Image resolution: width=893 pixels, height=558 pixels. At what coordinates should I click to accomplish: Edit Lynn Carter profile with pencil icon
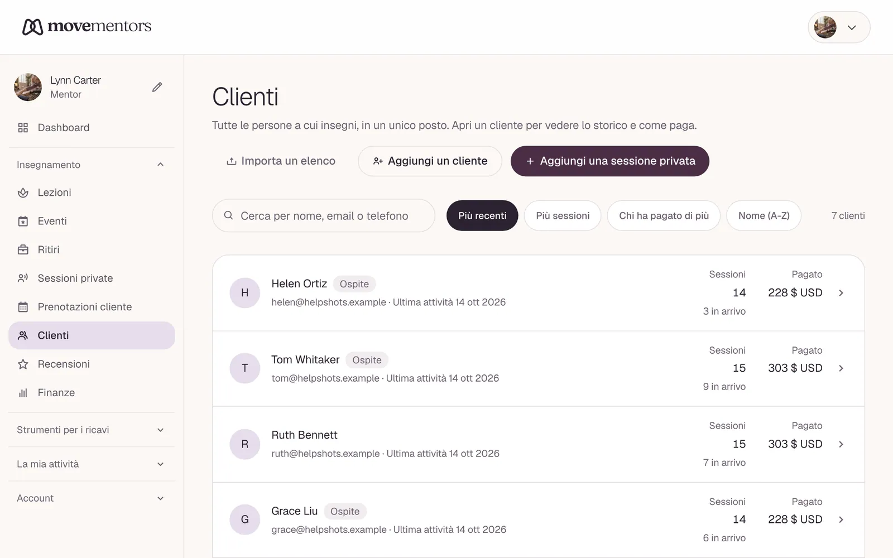pos(157,87)
